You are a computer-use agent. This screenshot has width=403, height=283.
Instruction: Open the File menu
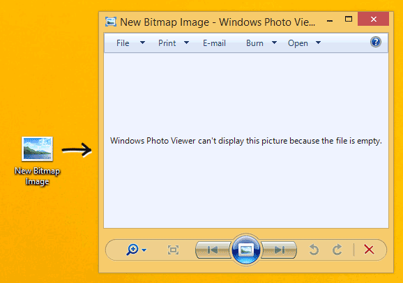tap(123, 43)
